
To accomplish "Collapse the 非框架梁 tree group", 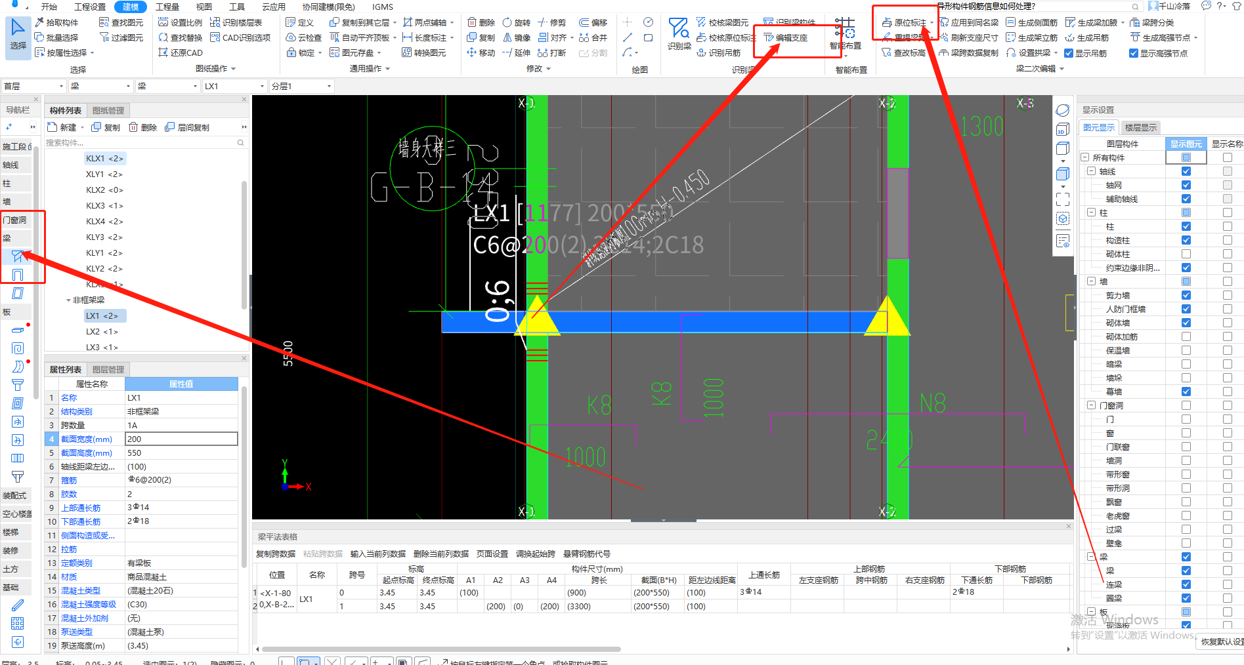I will pos(68,300).
